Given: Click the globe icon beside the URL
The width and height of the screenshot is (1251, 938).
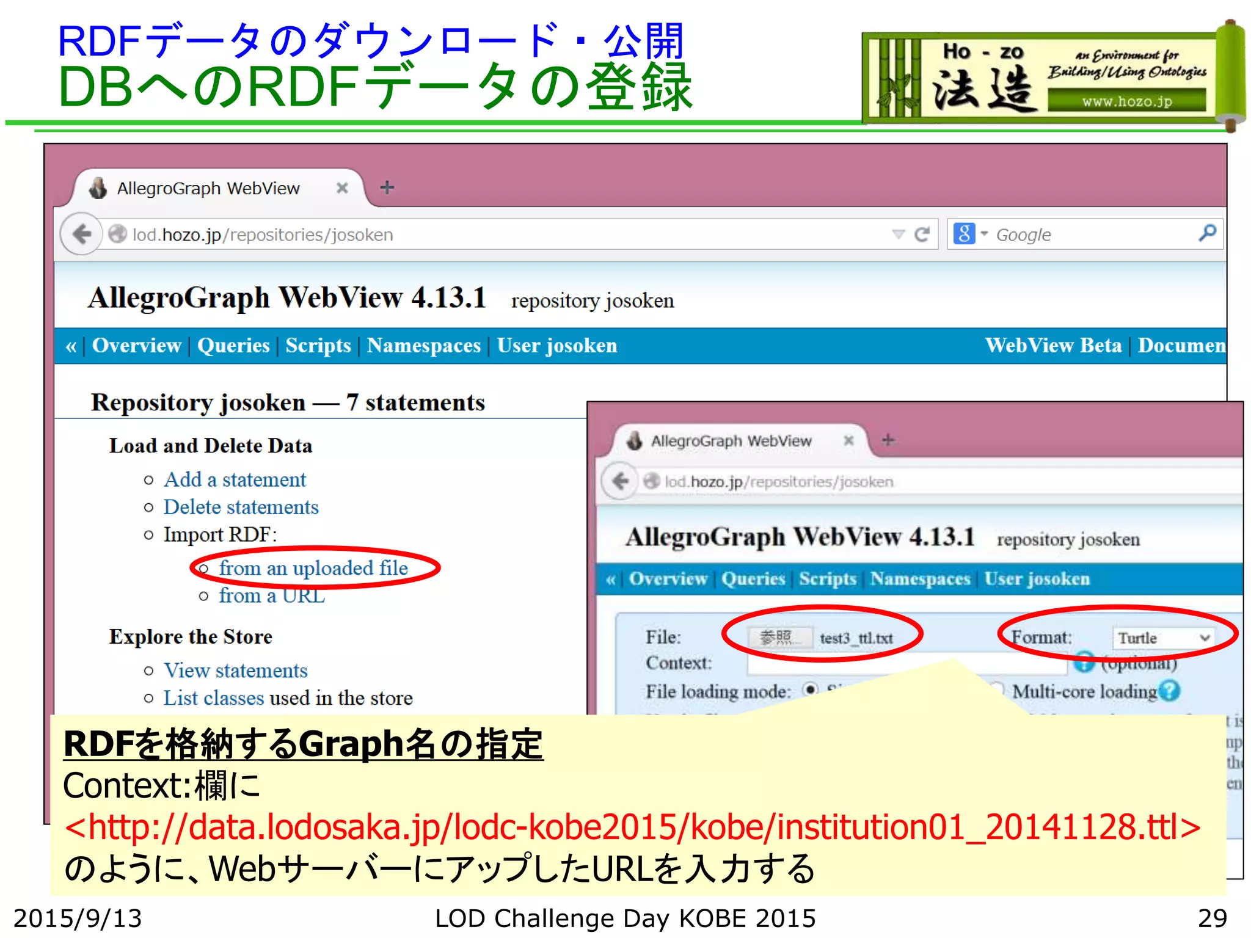Looking at the screenshot, I should pyautogui.click(x=117, y=234).
